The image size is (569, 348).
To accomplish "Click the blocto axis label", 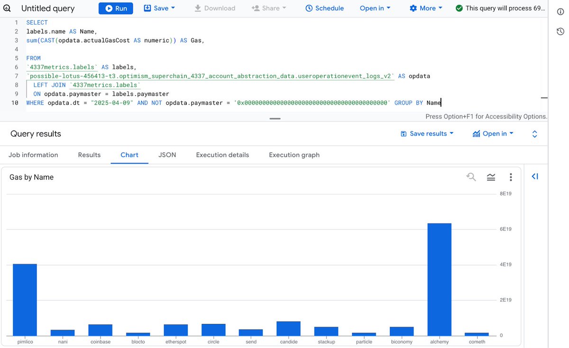I will [x=138, y=342].
